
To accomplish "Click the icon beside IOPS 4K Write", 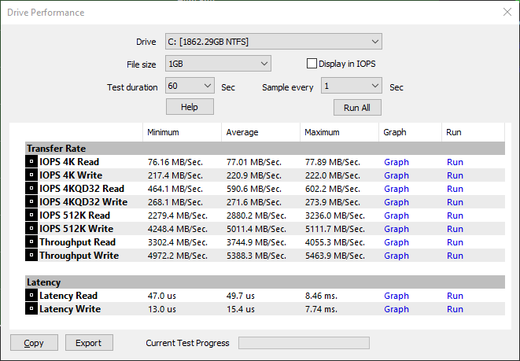I will point(31,175).
